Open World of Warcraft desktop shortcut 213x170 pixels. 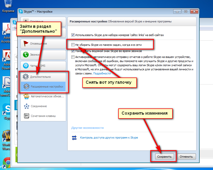(x=6, y=140)
